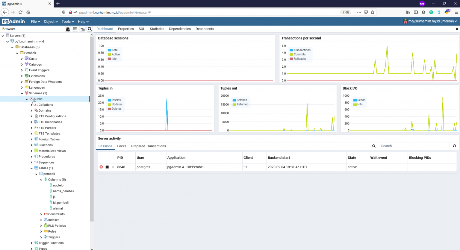This screenshot has width=460, height=250.
Task: Click the browser address bar URL
Action: (x=115, y=13)
